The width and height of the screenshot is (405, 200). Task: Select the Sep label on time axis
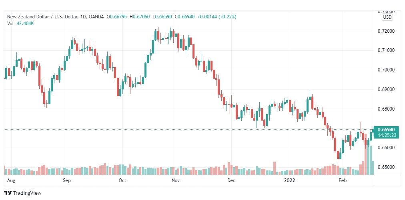(67, 180)
